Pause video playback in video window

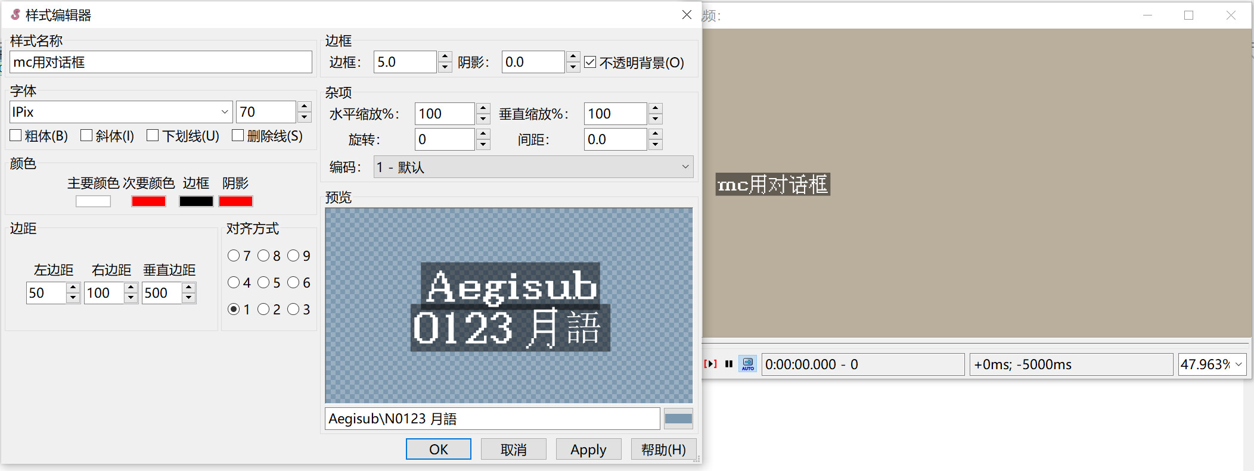[x=728, y=364]
